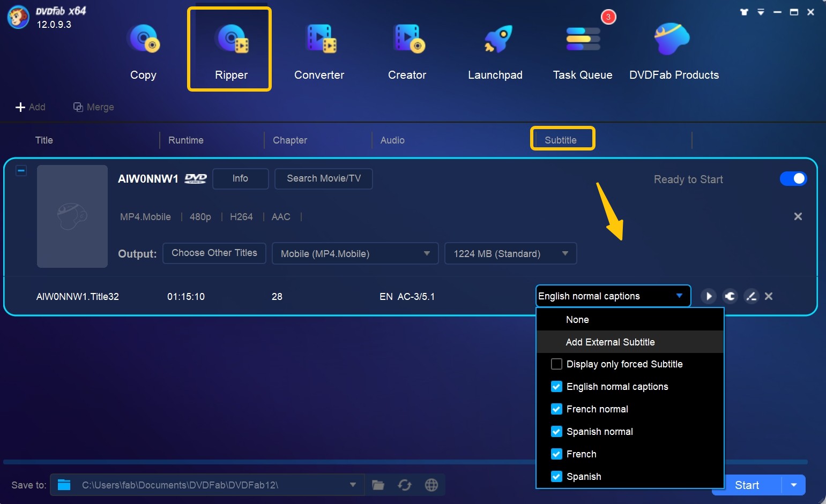
Task: Open DVDFab Products
Action: [674, 51]
